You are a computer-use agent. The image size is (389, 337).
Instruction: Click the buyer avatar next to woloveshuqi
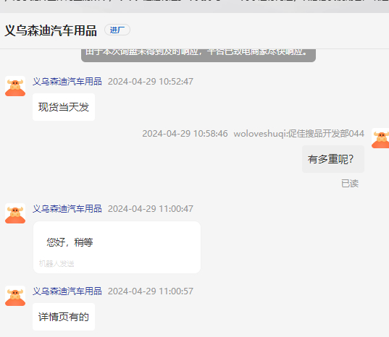point(380,138)
